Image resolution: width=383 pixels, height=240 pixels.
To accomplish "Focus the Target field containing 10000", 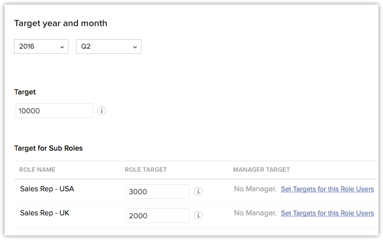I will coord(54,110).
